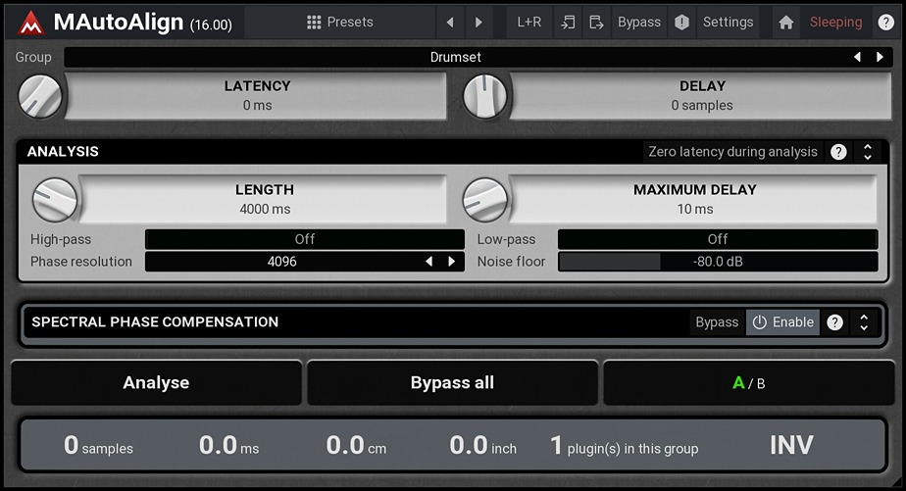Toggle the INV polarity invert button
Screen dimensions: 906x491
point(791,445)
